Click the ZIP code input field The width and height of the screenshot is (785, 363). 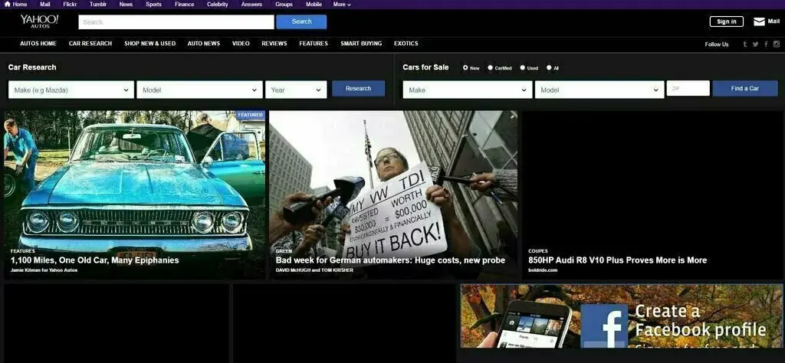(688, 88)
